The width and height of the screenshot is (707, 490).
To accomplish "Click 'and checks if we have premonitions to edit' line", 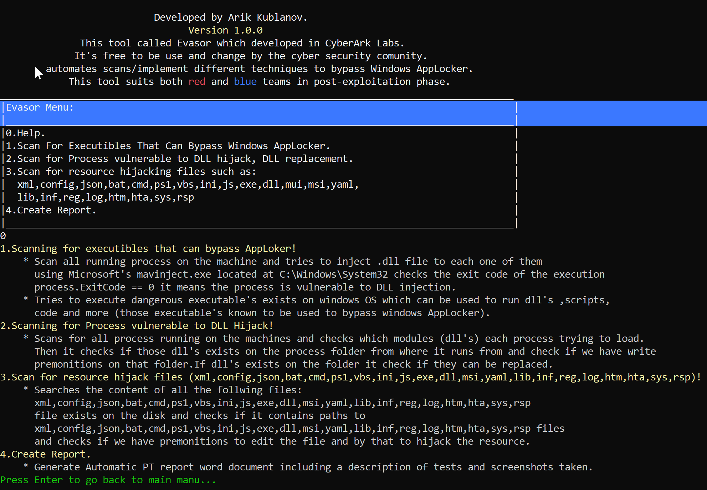I will [x=282, y=441].
